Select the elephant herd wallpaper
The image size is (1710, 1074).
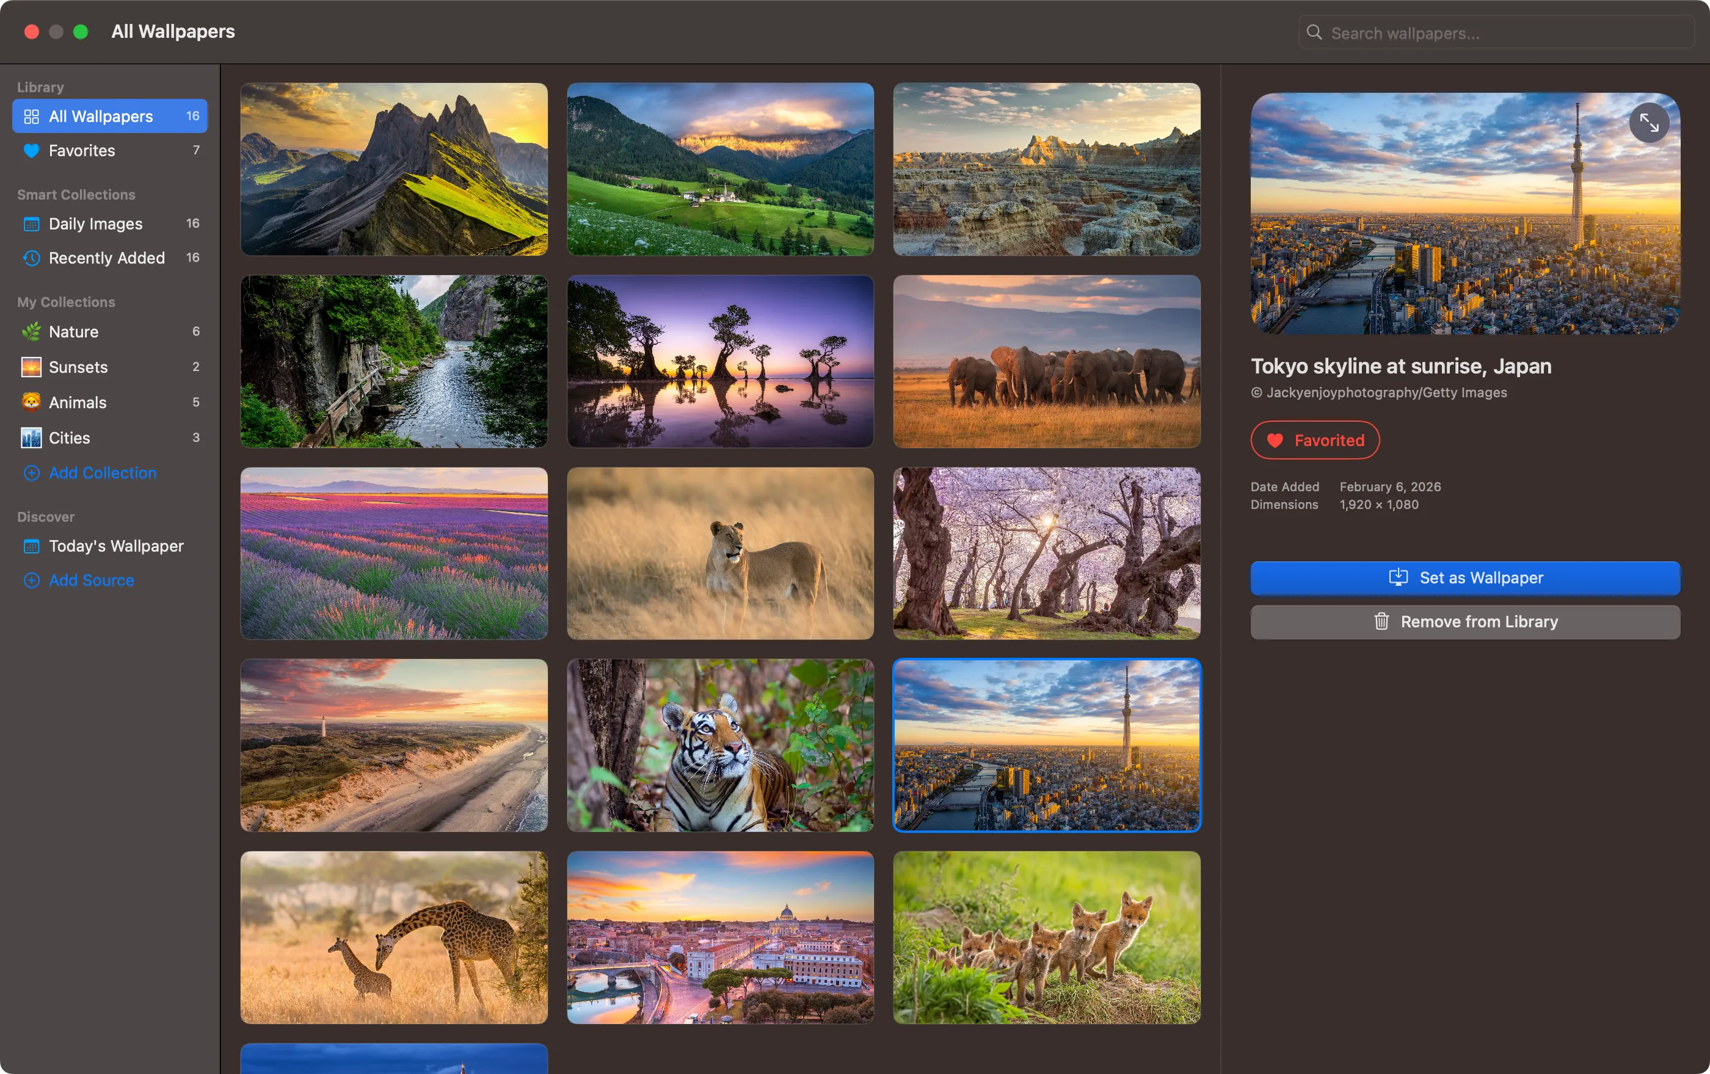point(1047,362)
